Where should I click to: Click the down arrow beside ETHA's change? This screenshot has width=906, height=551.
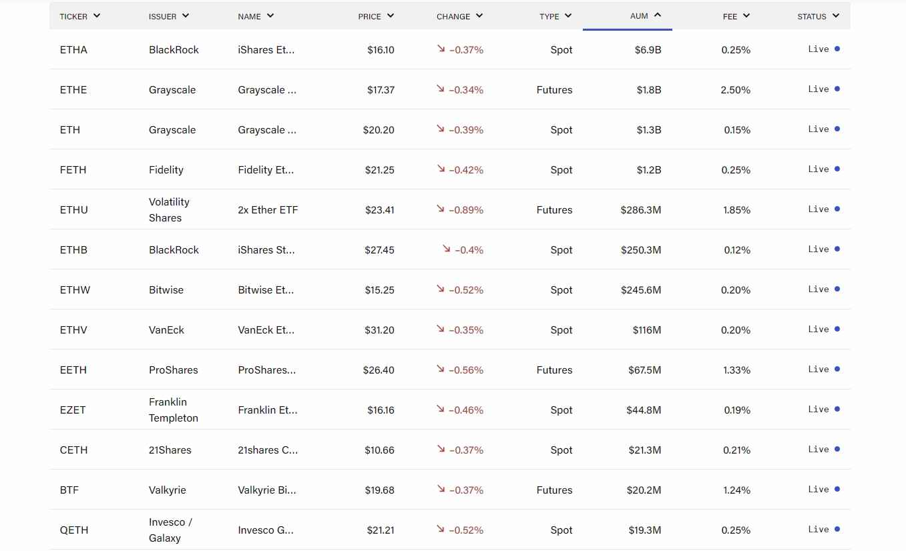point(441,49)
